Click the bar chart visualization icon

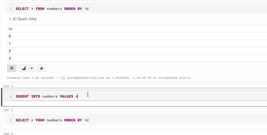(24, 68)
